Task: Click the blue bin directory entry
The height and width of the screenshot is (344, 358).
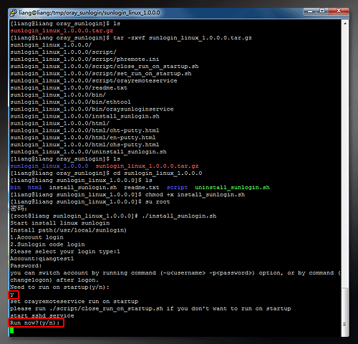Action: coord(16,188)
